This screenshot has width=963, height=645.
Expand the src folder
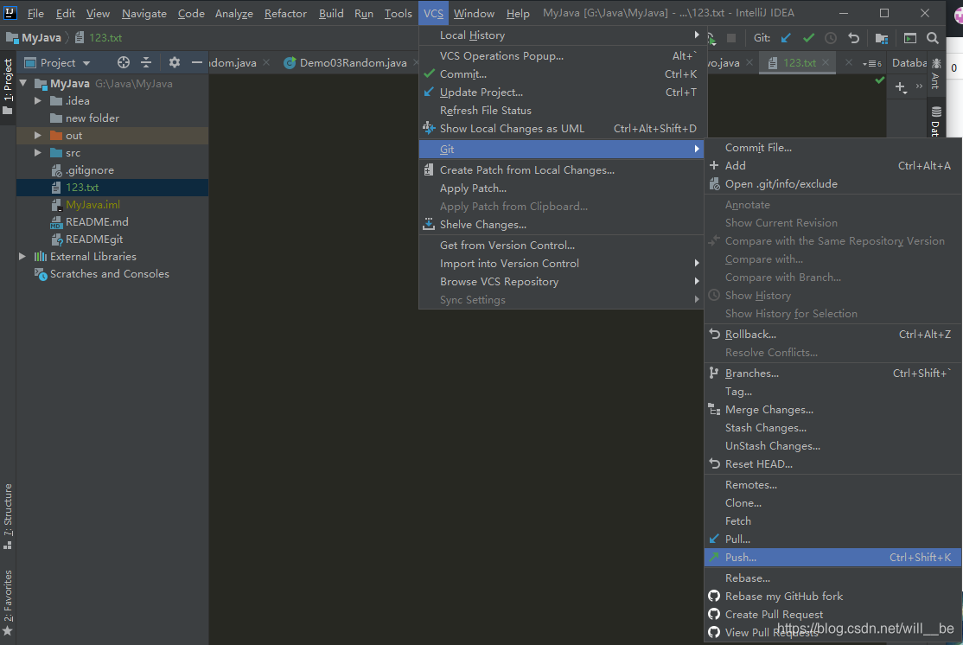pos(38,152)
